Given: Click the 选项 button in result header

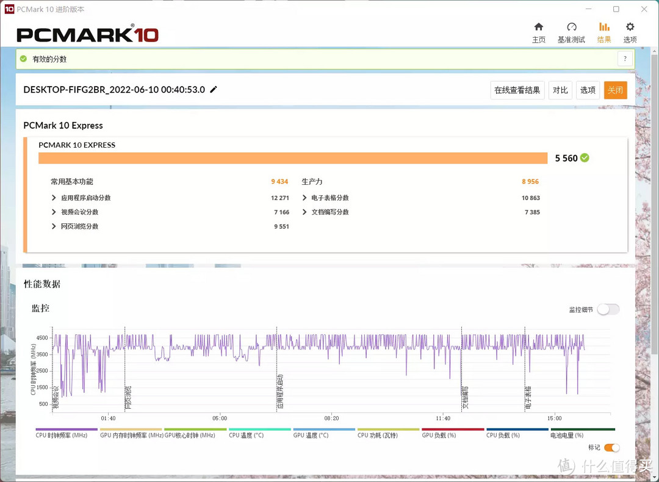Looking at the screenshot, I should click(x=588, y=90).
